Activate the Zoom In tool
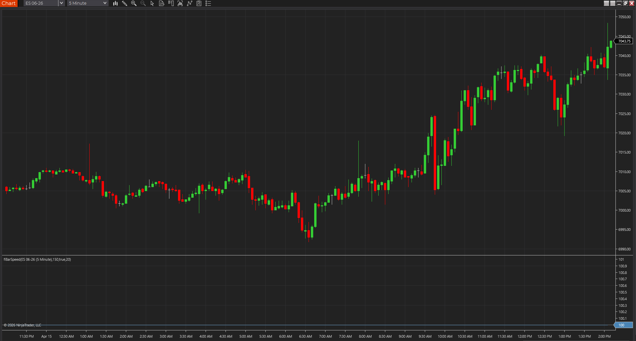This screenshot has height=341, width=636. (x=134, y=3)
